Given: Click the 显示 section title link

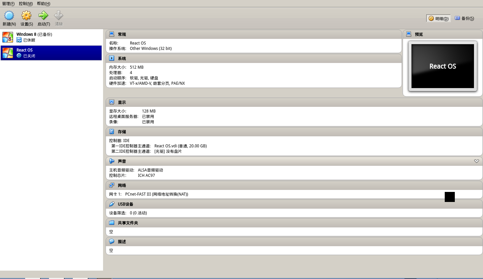Looking at the screenshot, I should (x=122, y=102).
